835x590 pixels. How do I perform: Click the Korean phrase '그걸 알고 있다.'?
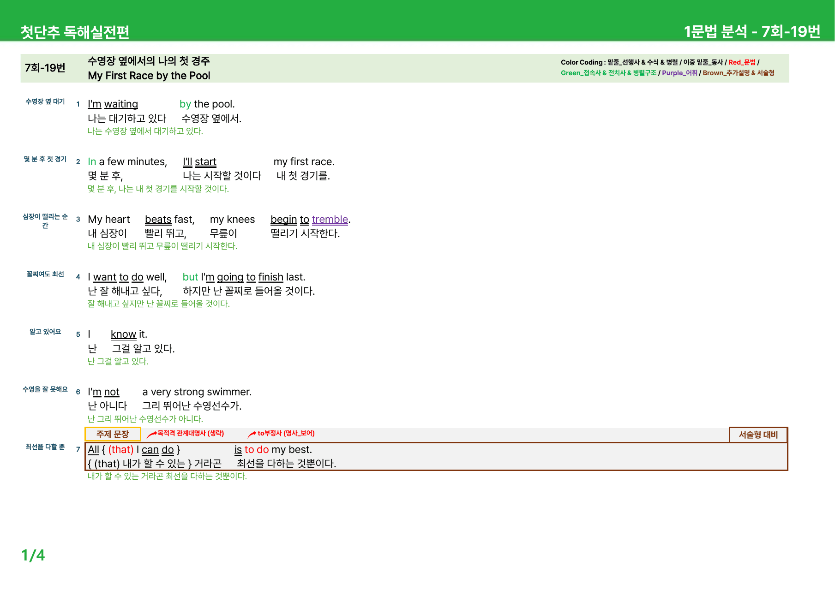[x=143, y=349]
